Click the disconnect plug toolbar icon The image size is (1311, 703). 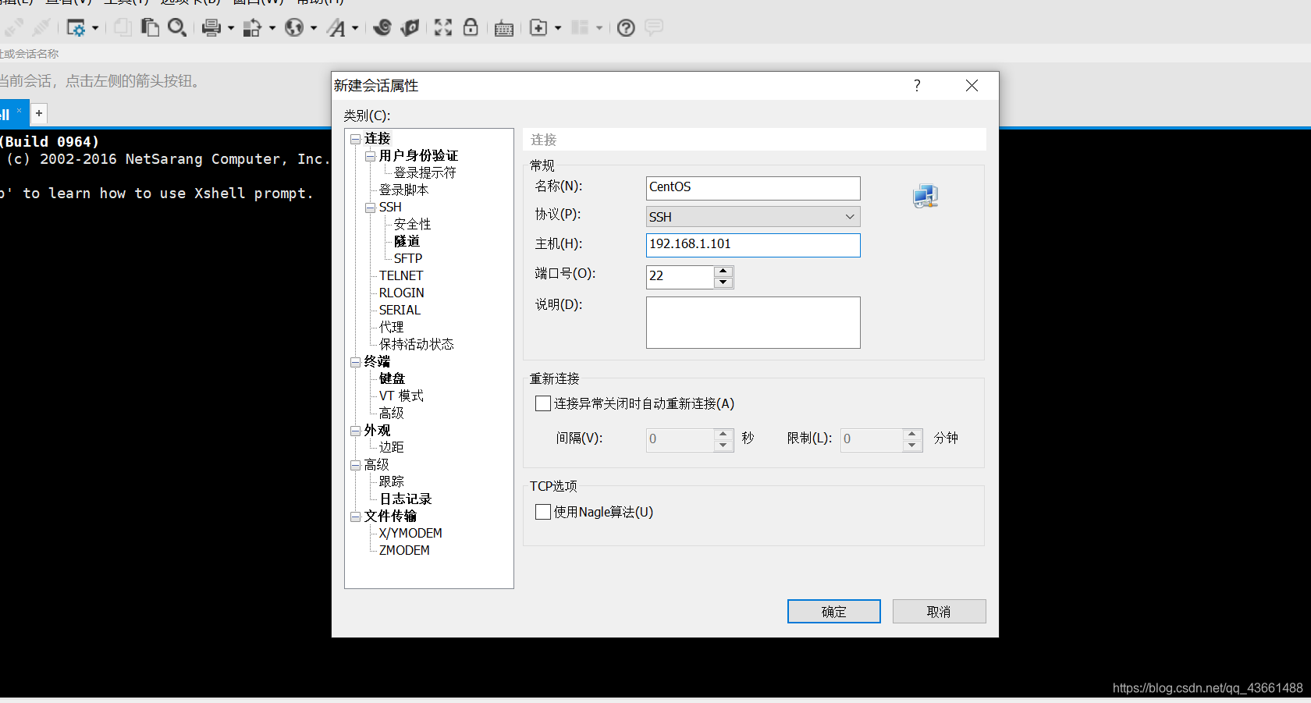coord(41,28)
